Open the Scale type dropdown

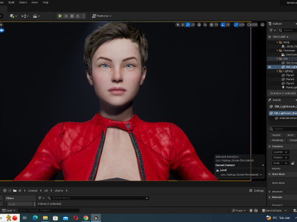pos(281,163)
